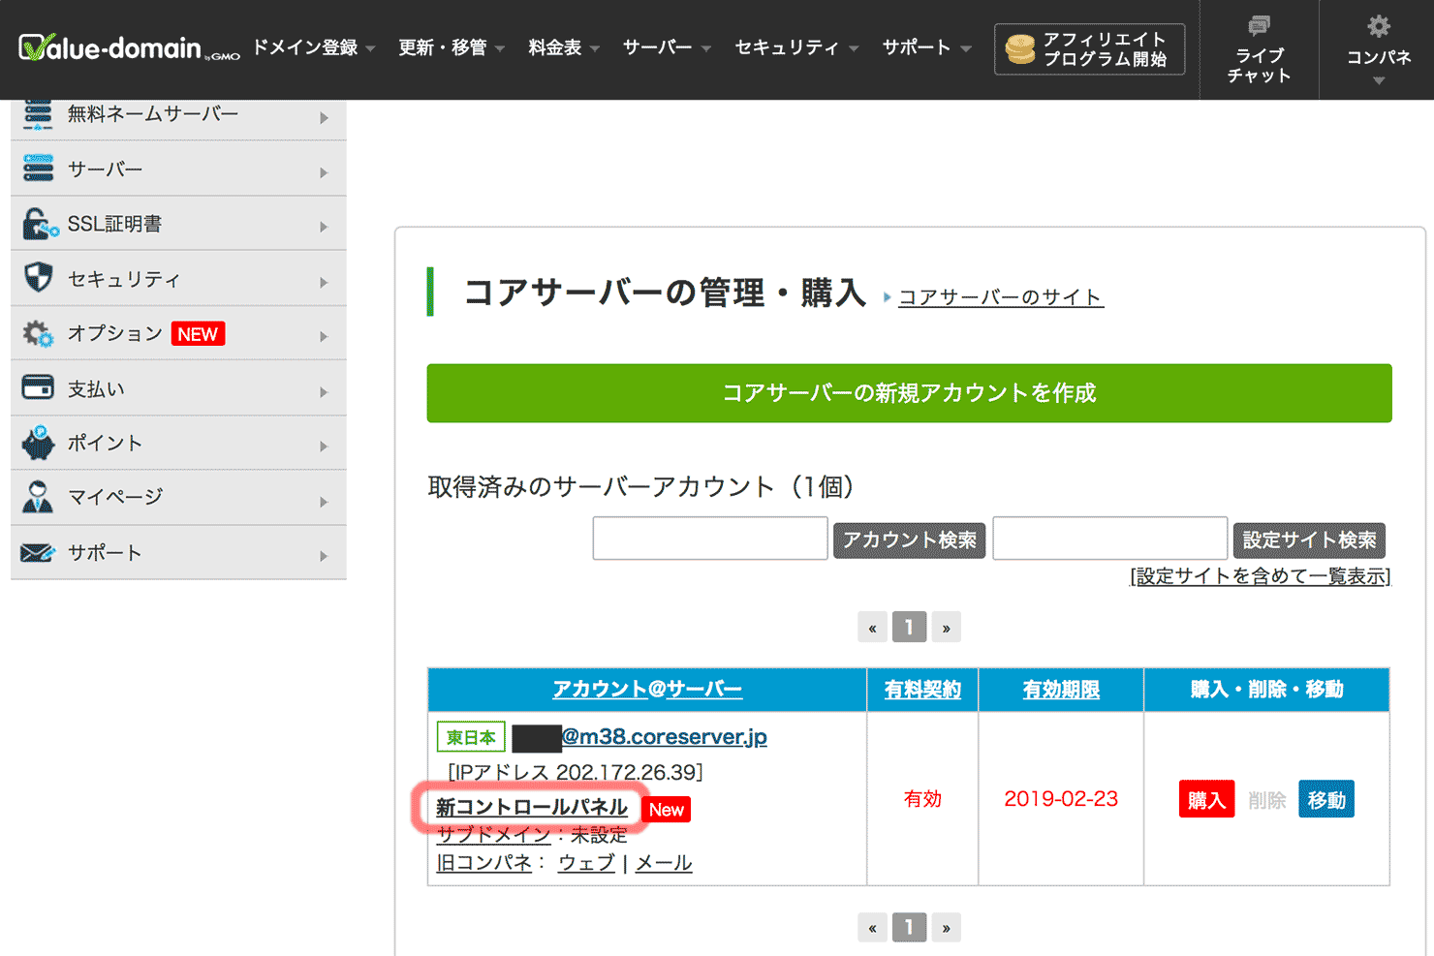Image resolution: width=1434 pixels, height=956 pixels.
Task: Open the サーバー top menu
Action: coord(667,47)
